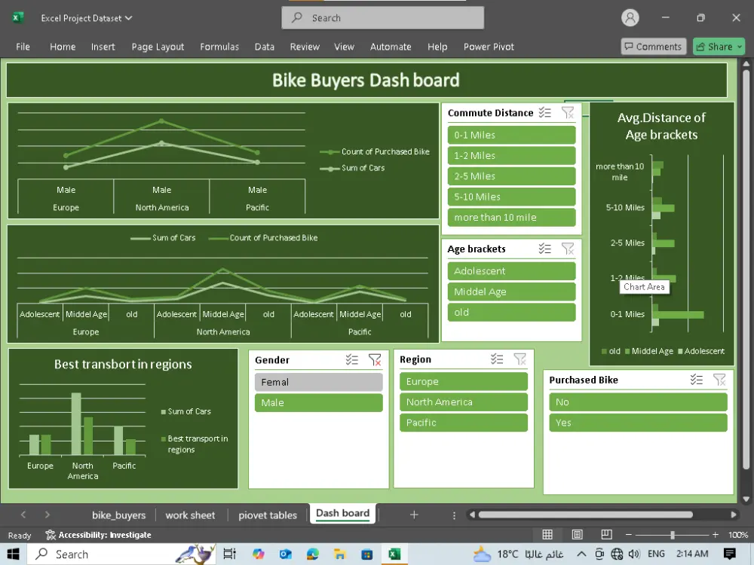Select Femal in Gender slicer

pos(319,382)
